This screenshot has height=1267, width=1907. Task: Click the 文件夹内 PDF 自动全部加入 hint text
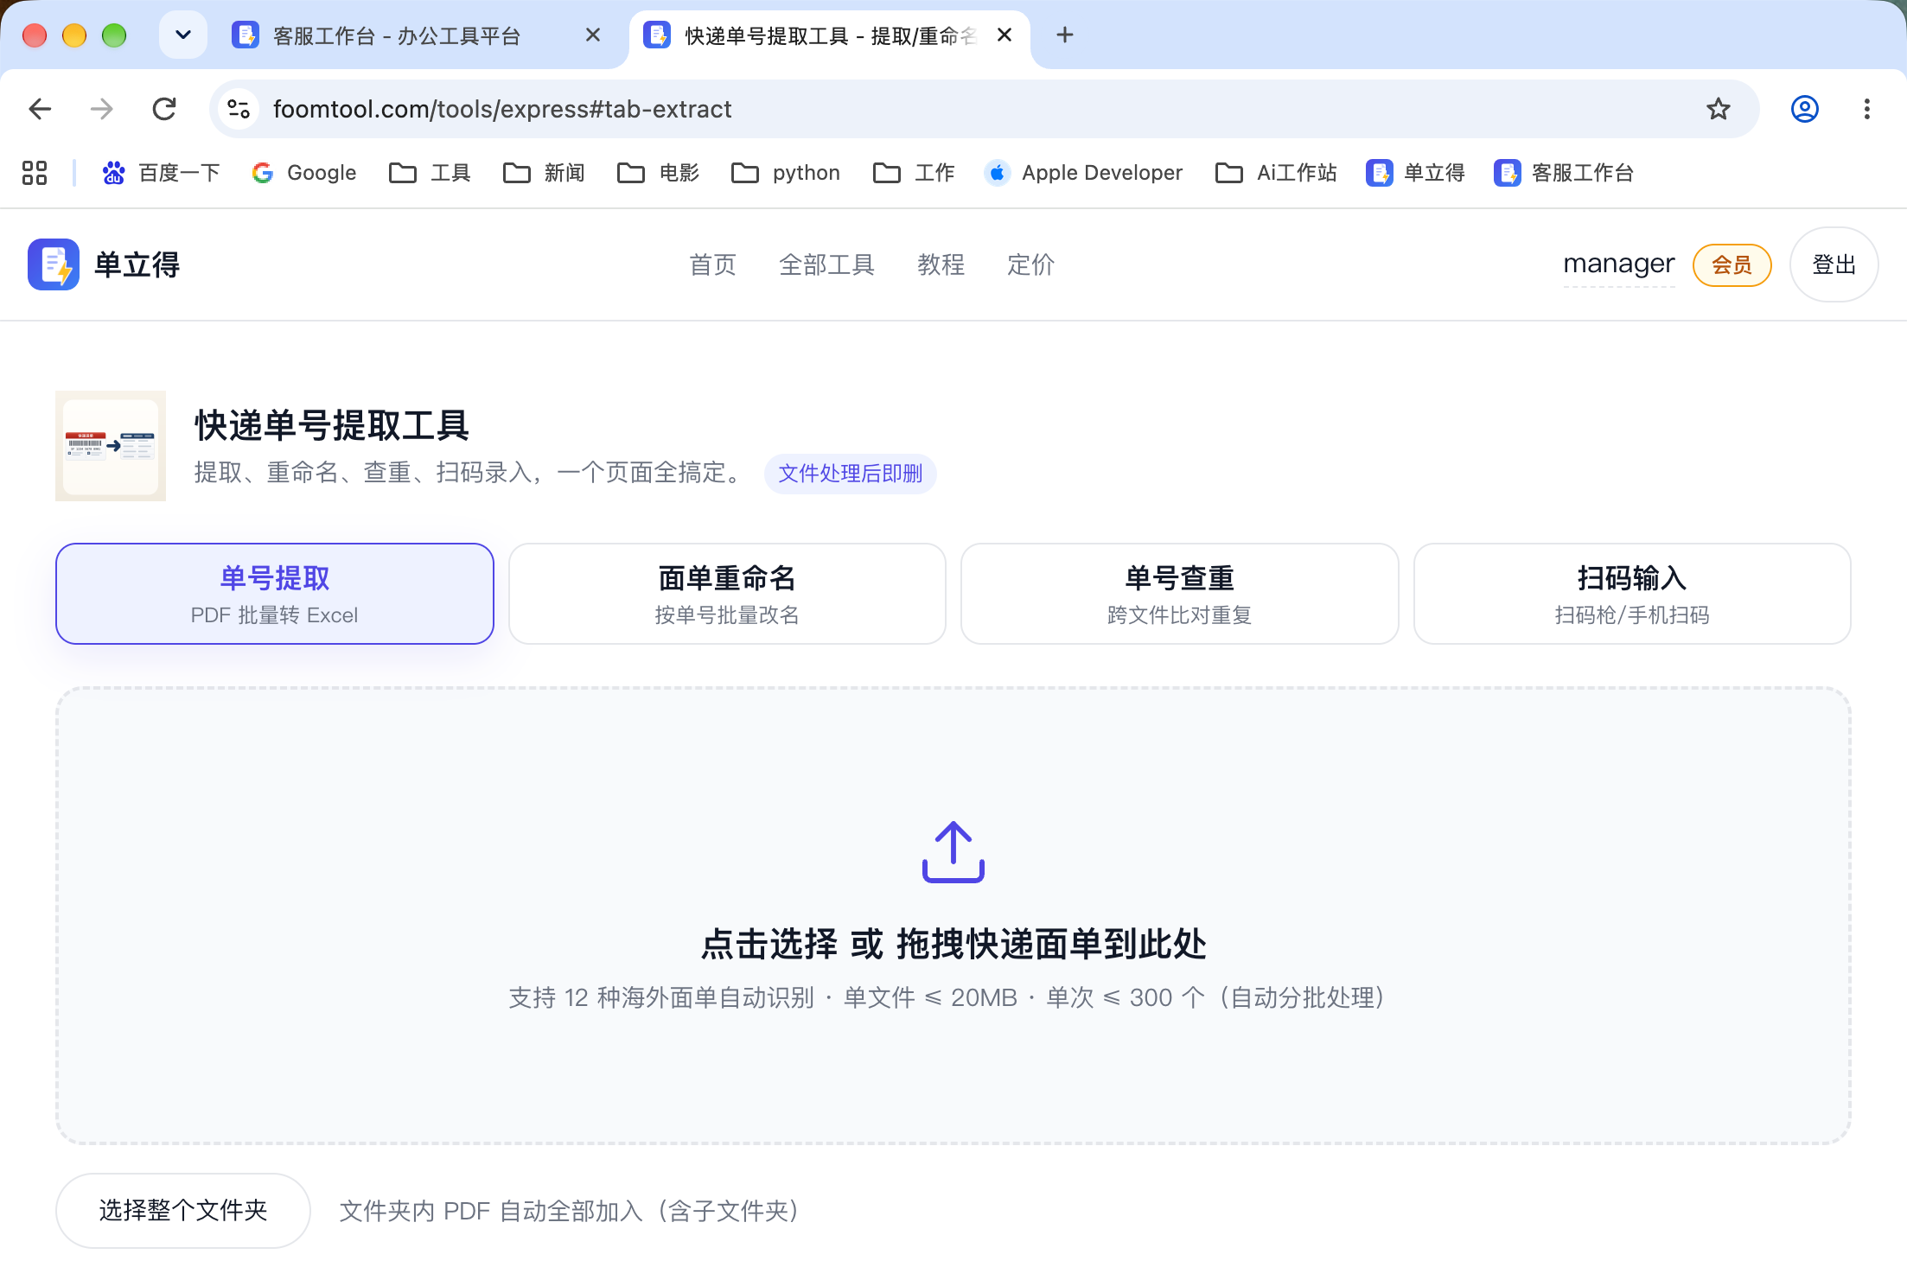pos(572,1211)
